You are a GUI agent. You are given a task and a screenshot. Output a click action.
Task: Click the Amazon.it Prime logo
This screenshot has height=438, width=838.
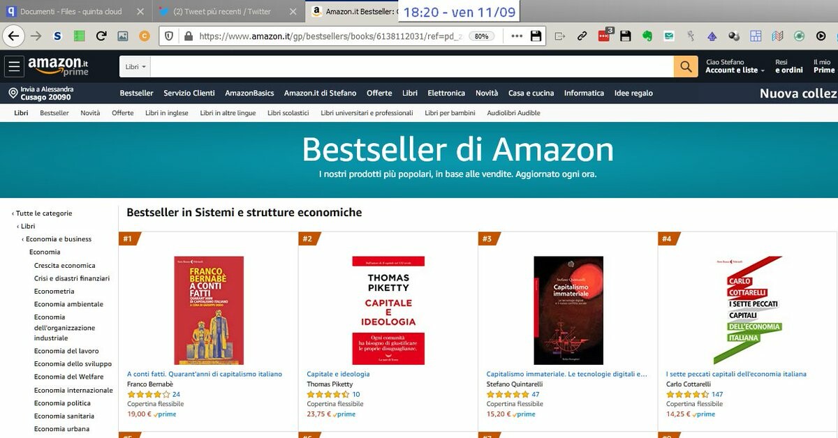(x=58, y=66)
